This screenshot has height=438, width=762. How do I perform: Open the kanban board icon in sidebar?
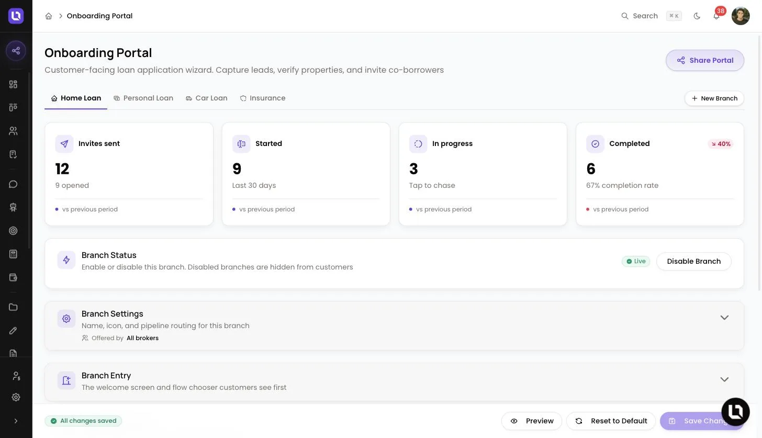[x=13, y=107]
